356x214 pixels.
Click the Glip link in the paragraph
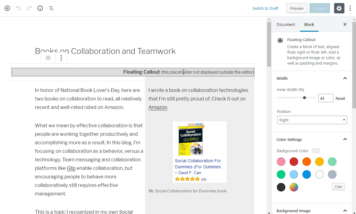tap(71, 168)
